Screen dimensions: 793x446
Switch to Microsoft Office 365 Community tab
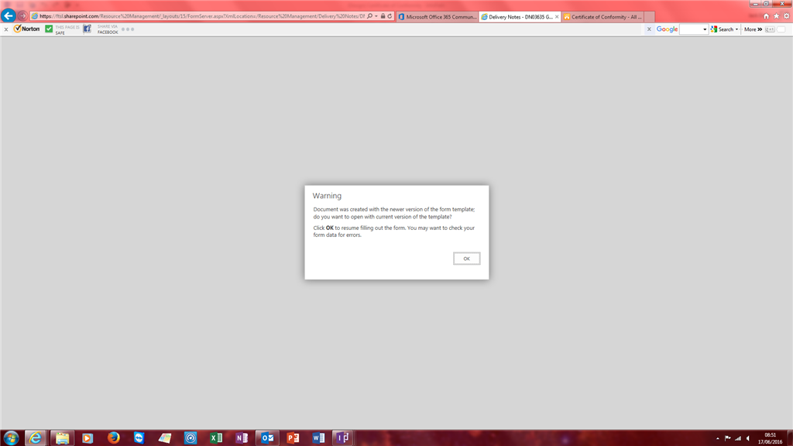(x=438, y=17)
